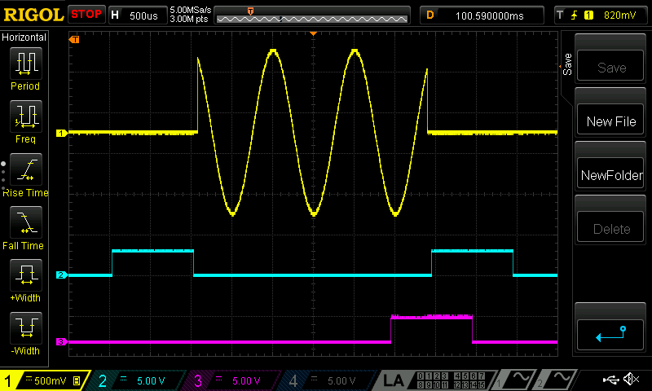This screenshot has height=391, width=652.
Task: Select the Fall Time measurement icon
Action: click(x=26, y=222)
